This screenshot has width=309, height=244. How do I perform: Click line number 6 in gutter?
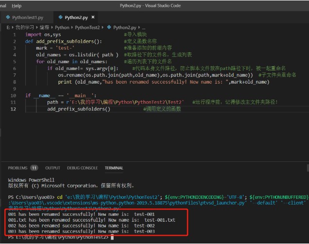tap(15, 69)
